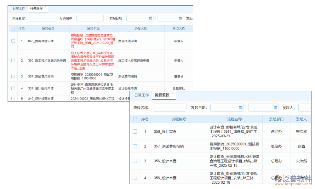
Task: Check the row for 048_费用报销申请
Action: point(13,41)
